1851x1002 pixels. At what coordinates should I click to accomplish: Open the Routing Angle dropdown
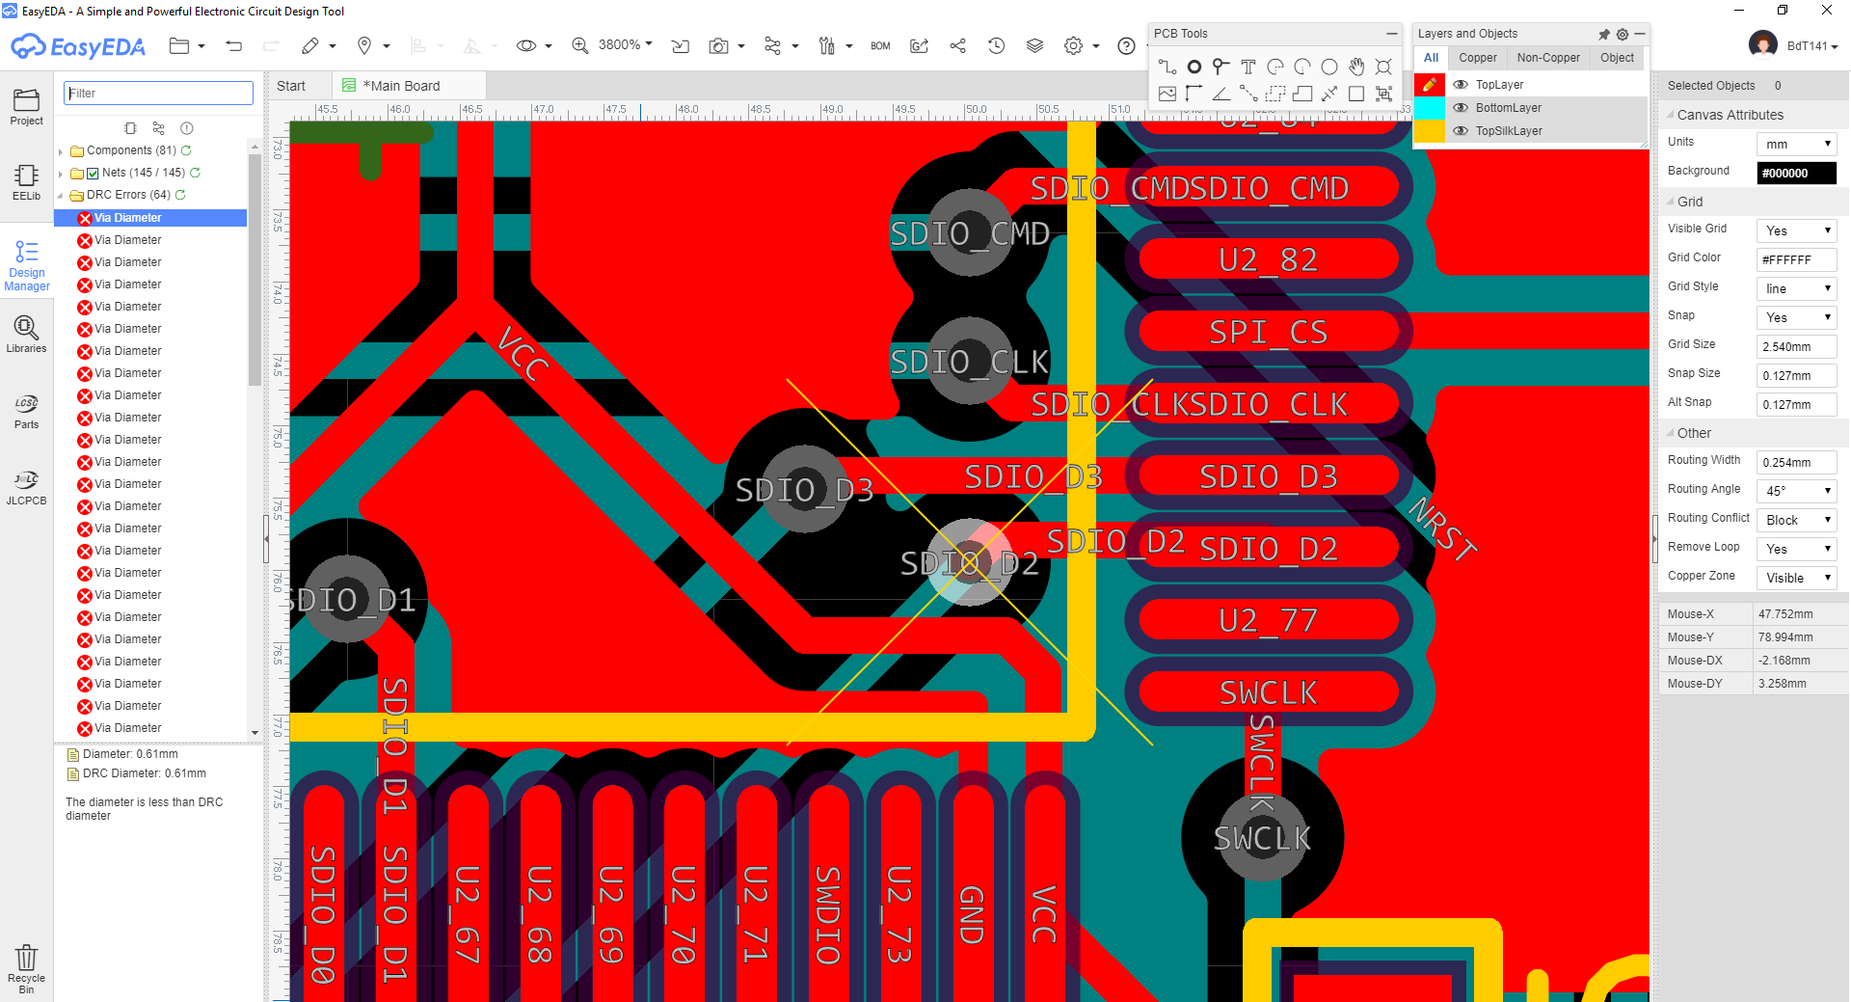(x=1797, y=491)
